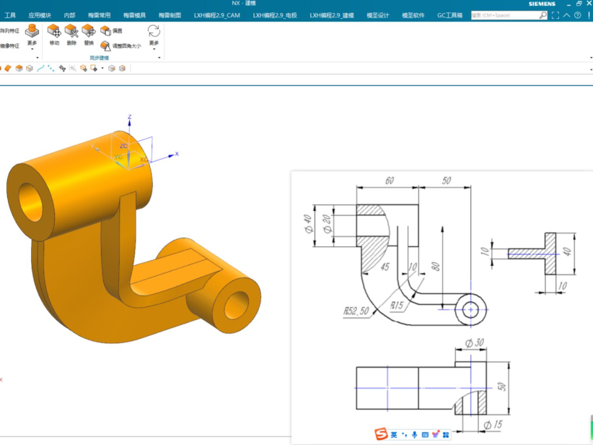593x445 pixels.
Task: Open the Sogou skin shirt icon
Action: coord(435,434)
